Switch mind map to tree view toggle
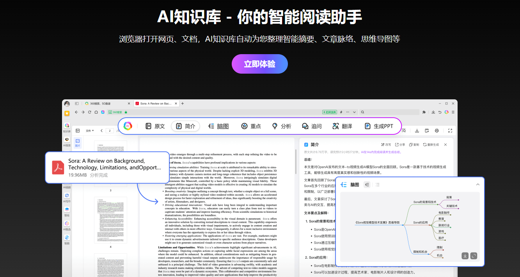This screenshot has width=520, height=277. tap(367, 185)
